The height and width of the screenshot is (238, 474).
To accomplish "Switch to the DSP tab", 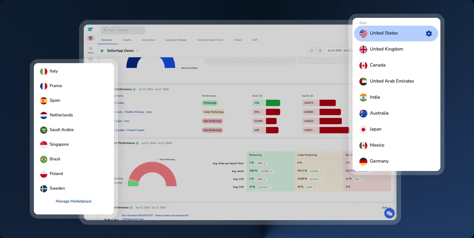I will click(255, 40).
